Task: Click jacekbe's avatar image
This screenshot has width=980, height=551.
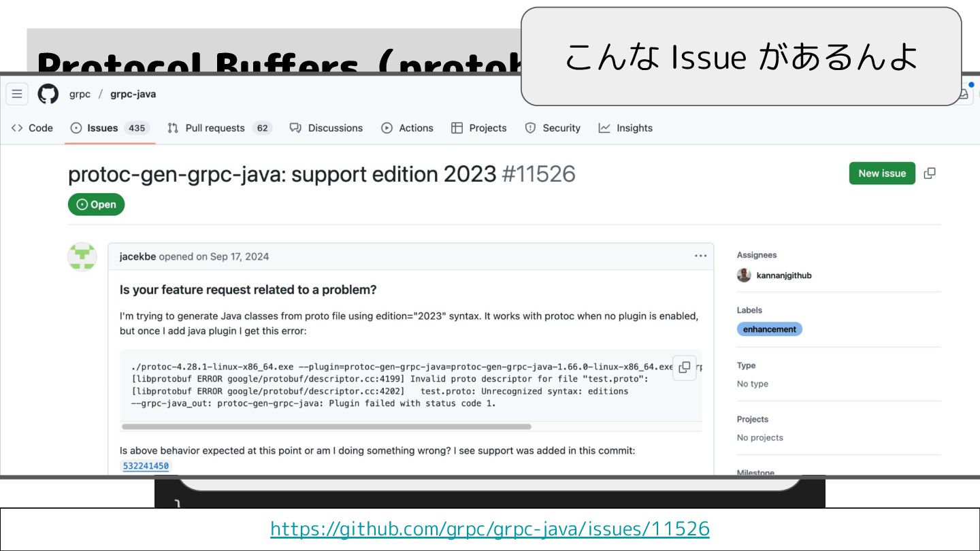Action: (x=82, y=256)
